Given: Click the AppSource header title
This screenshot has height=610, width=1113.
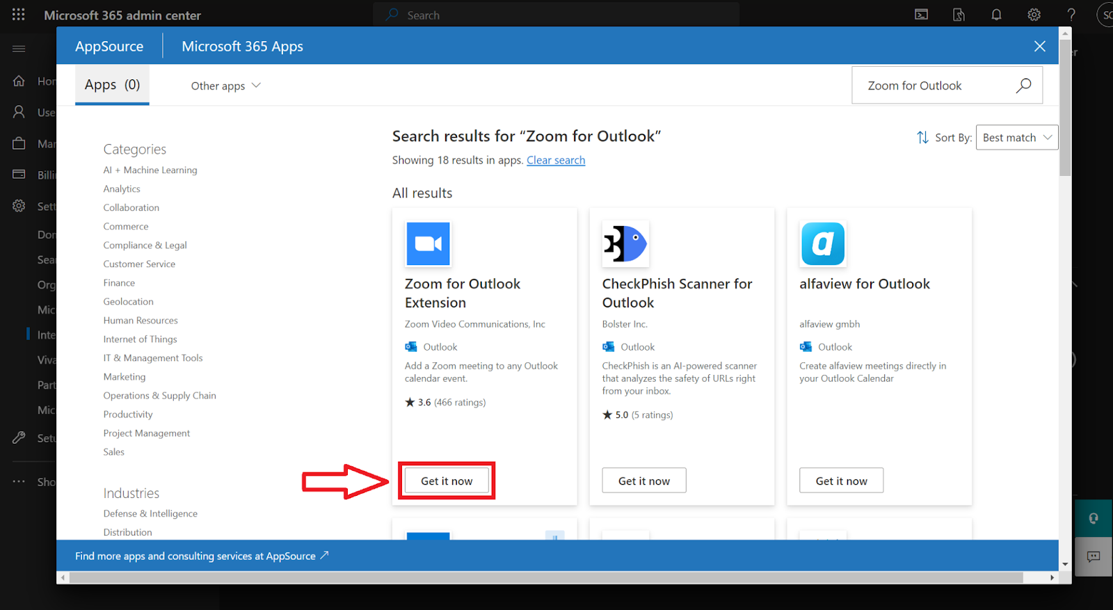Looking at the screenshot, I should pos(109,47).
